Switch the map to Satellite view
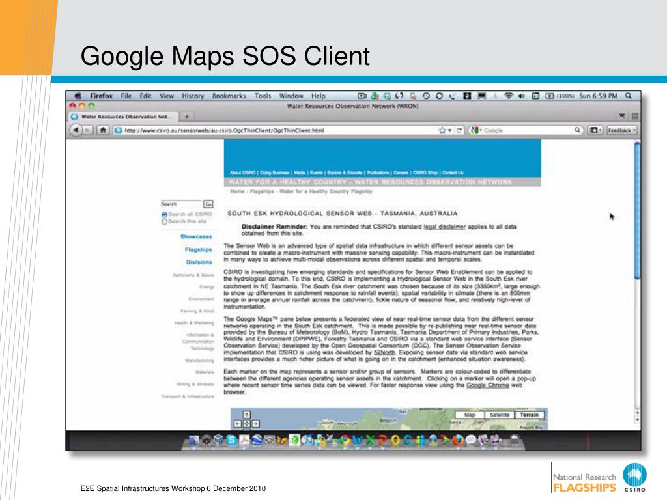The height and width of the screenshot is (500, 667). [x=500, y=415]
